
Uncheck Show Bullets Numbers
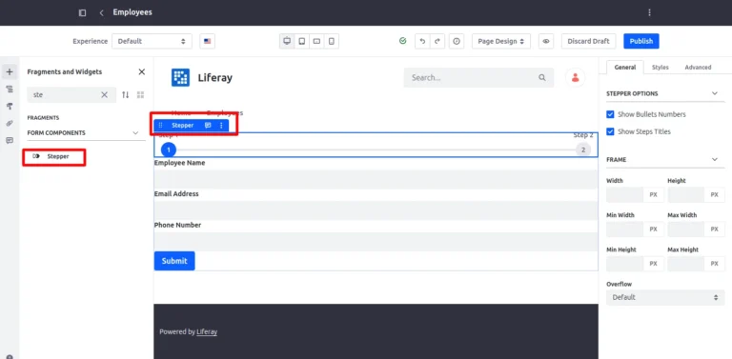click(610, 114)
